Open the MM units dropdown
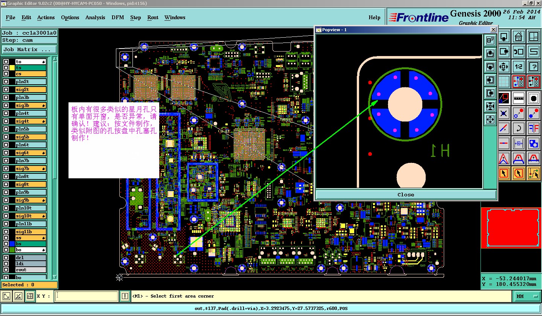 click(527, 296)
